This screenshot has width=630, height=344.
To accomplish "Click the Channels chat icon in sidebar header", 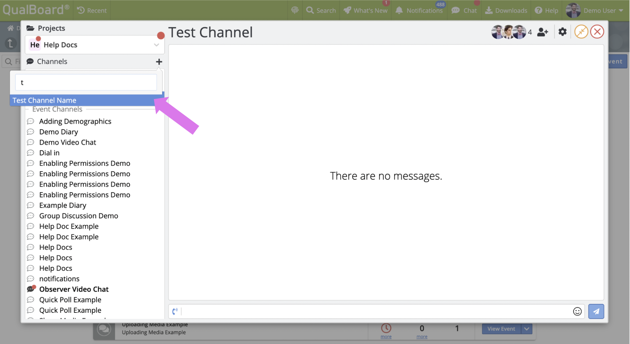I will click(30, 61).
